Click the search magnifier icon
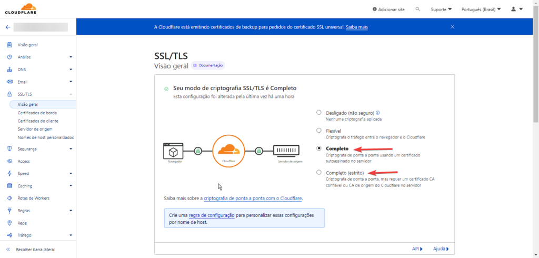 click(417, 9)
